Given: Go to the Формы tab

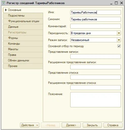Looking at the screenshot, I should [23, 38].
